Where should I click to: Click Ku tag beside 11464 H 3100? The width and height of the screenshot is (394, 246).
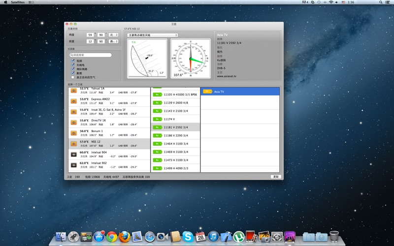tap(158, 144)
